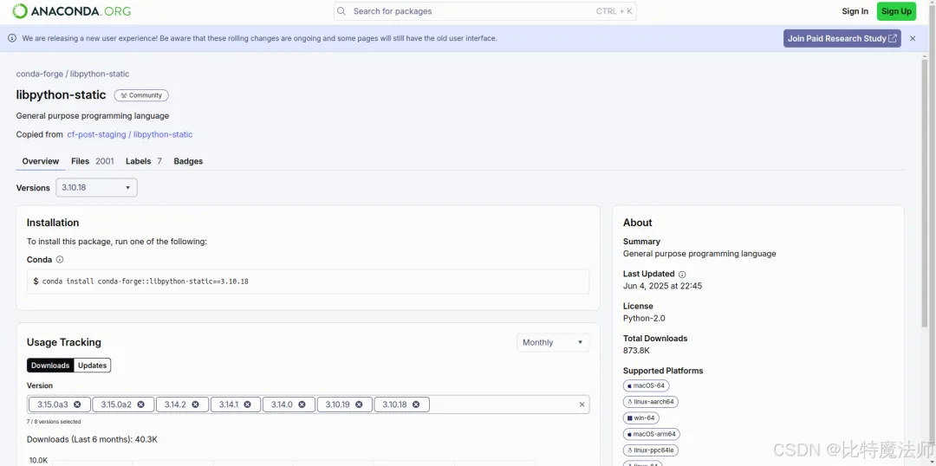Click the Search for packages field

484,10
